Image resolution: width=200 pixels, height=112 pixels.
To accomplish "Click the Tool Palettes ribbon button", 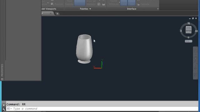I will [69, 3].
